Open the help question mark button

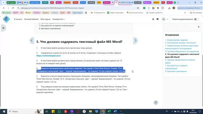point(156,103)
